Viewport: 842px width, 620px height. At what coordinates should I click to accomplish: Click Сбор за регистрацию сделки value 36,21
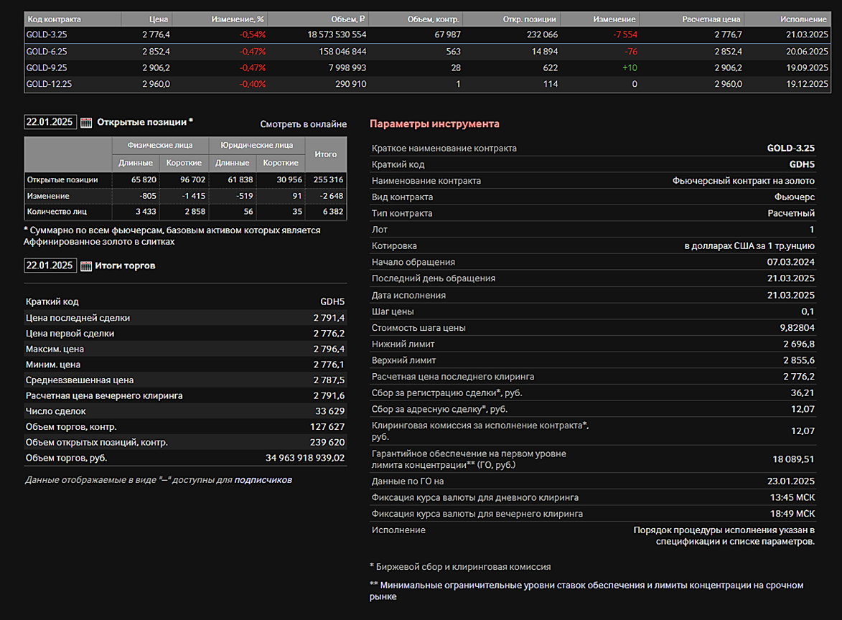(803, 393)
